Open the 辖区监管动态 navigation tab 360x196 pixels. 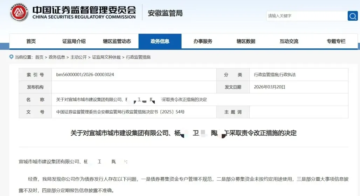[x=117, y=41]
